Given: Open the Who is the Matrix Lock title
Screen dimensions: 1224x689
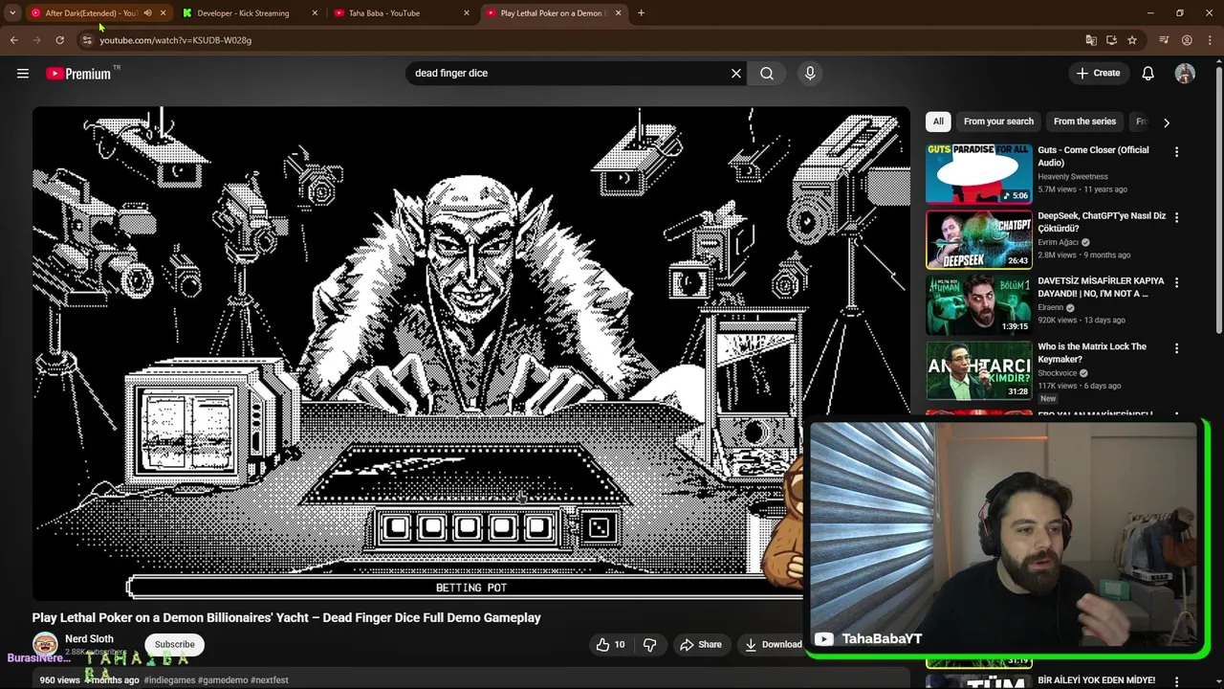Looking at the screenshot, I should click(x=1091, y=352).
